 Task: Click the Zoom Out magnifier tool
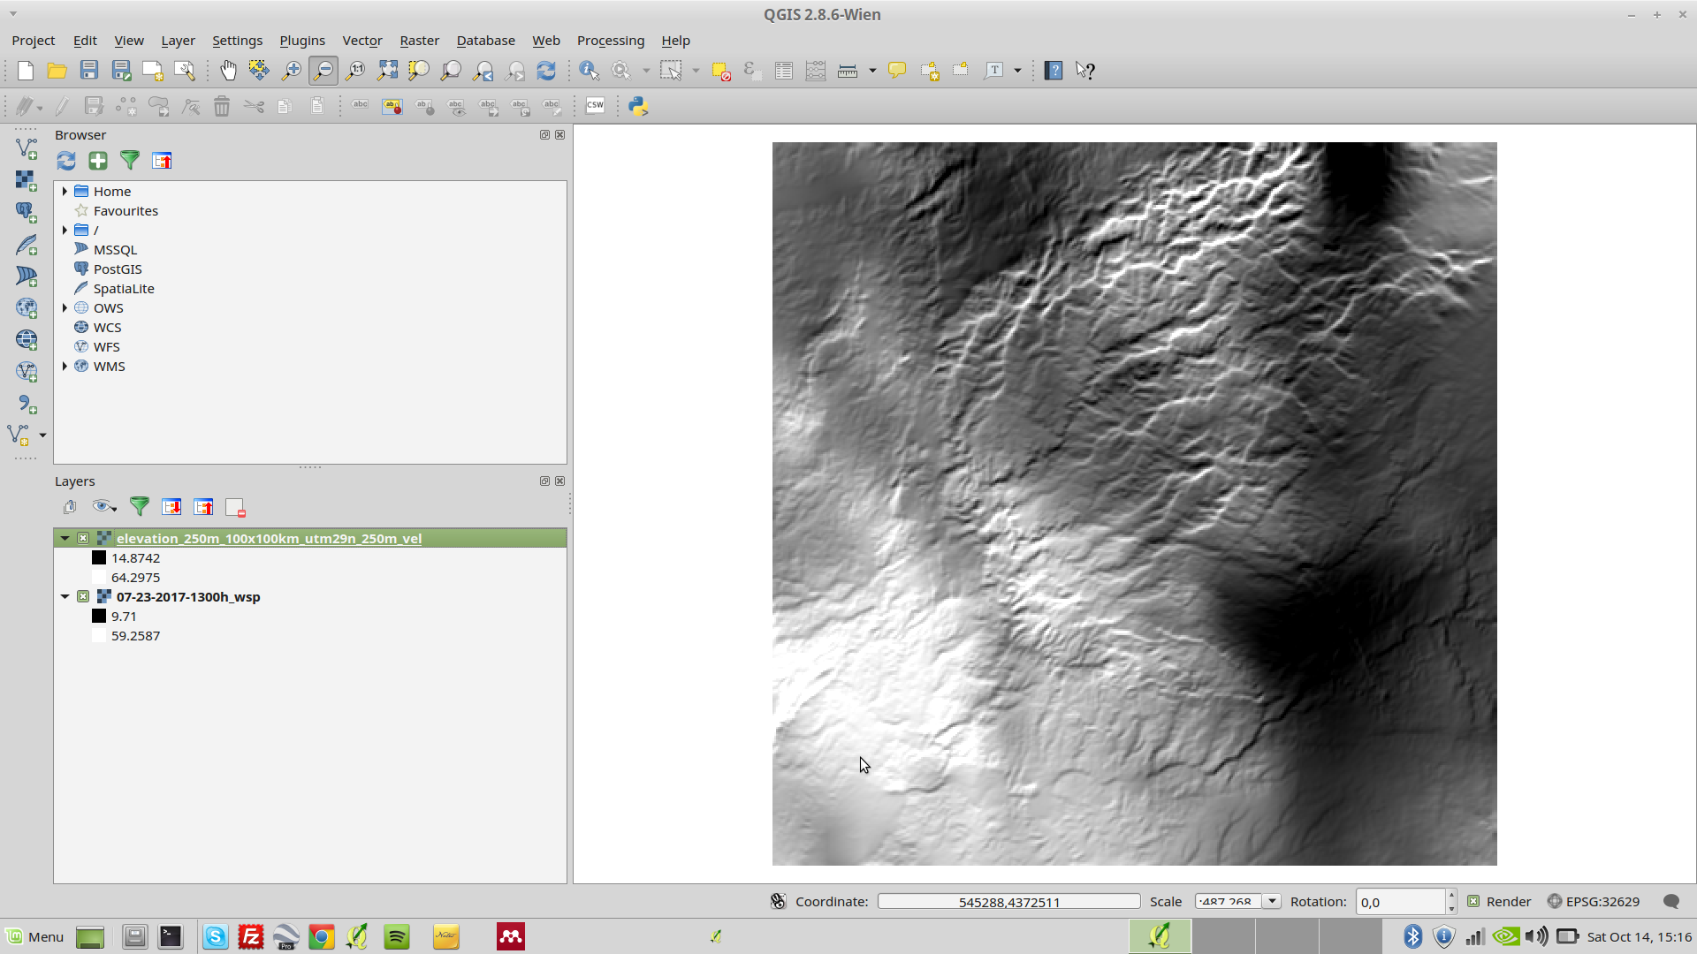pos(323,71)
